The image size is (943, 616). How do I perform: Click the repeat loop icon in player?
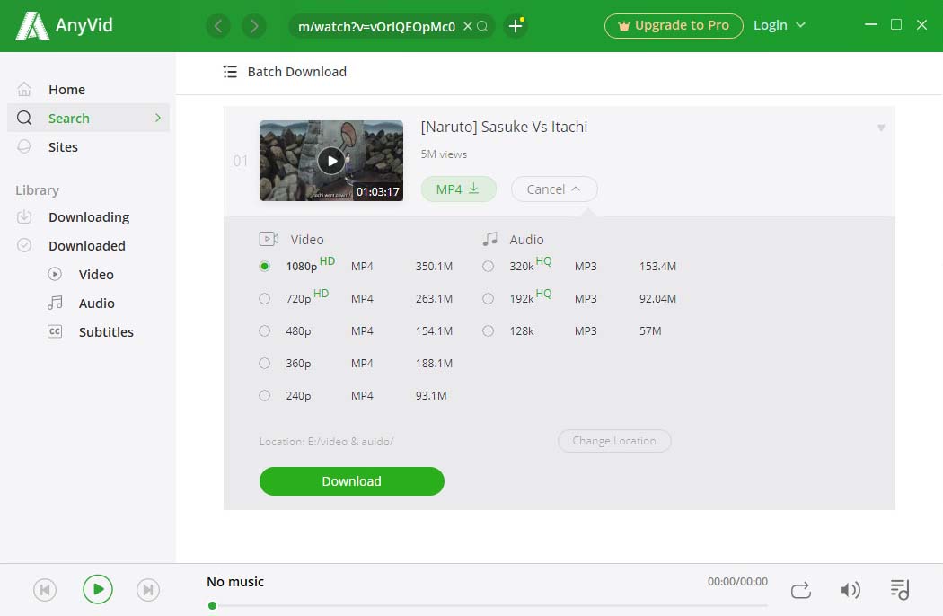(800, 590)
